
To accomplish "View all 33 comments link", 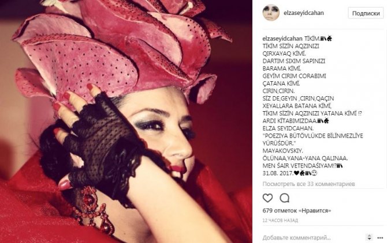I will tap(308, 184).
